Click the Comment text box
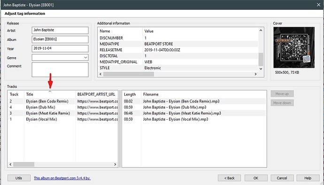 coord(60,69)
